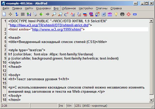Click the red plus icon
The width and height of the screenshot is (155, 109).
click(129, 14)
